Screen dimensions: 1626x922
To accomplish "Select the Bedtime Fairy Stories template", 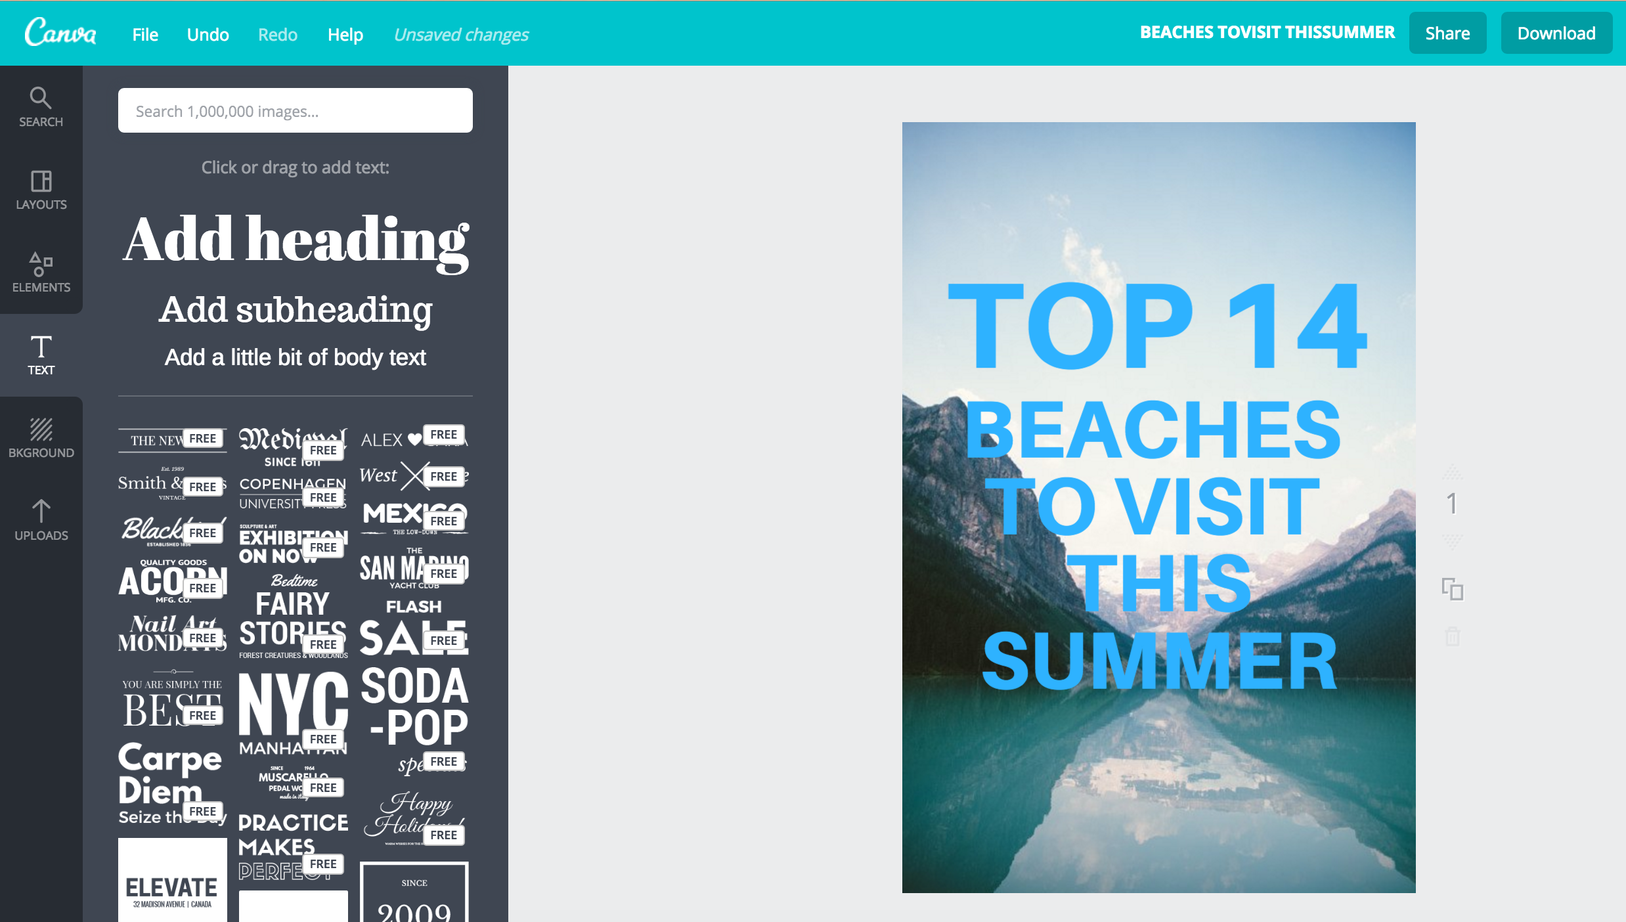I will pyautogui.click(x=293, y=616).
